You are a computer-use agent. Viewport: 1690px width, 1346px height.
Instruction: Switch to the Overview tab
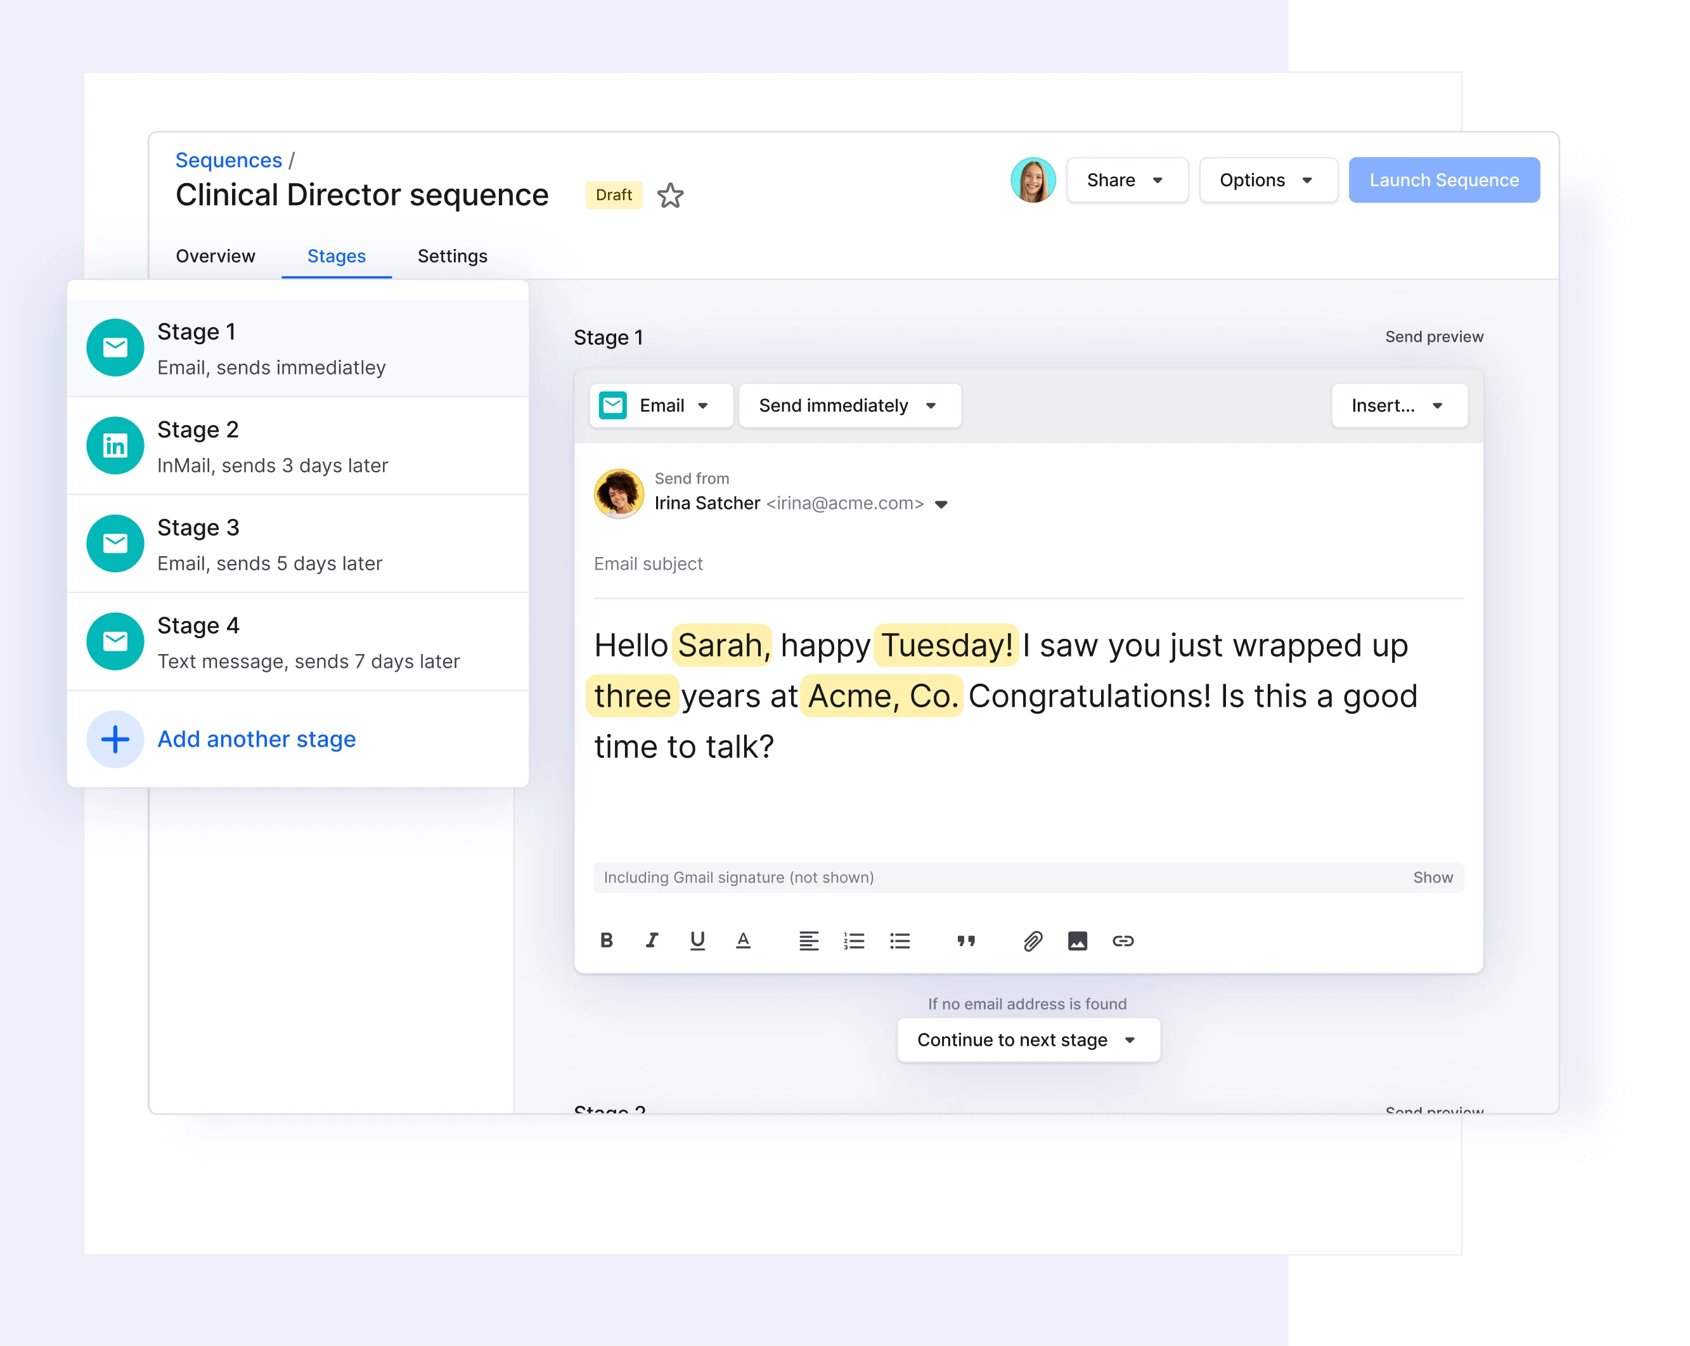(x=216, y=255)
